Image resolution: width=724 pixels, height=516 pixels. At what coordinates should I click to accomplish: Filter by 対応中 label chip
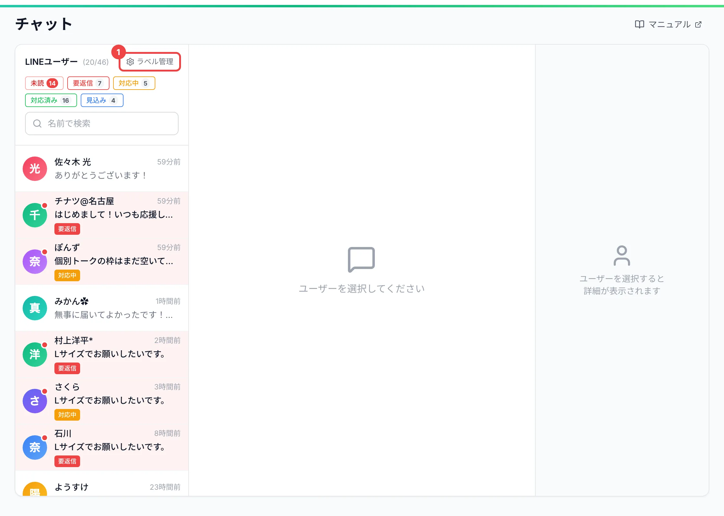point(134,83)
